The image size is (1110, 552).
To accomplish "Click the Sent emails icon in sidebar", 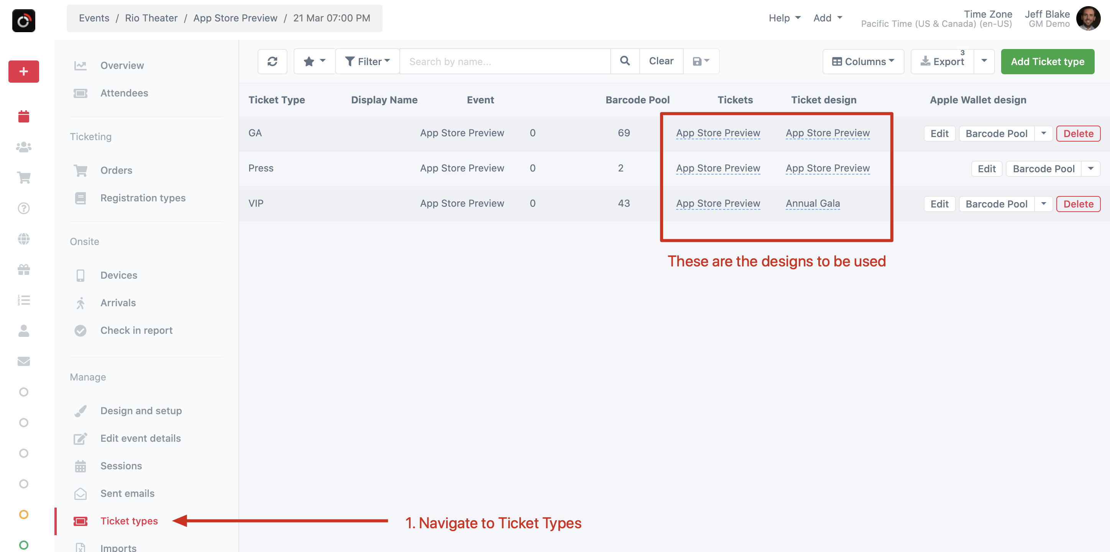I will [80, 493].
